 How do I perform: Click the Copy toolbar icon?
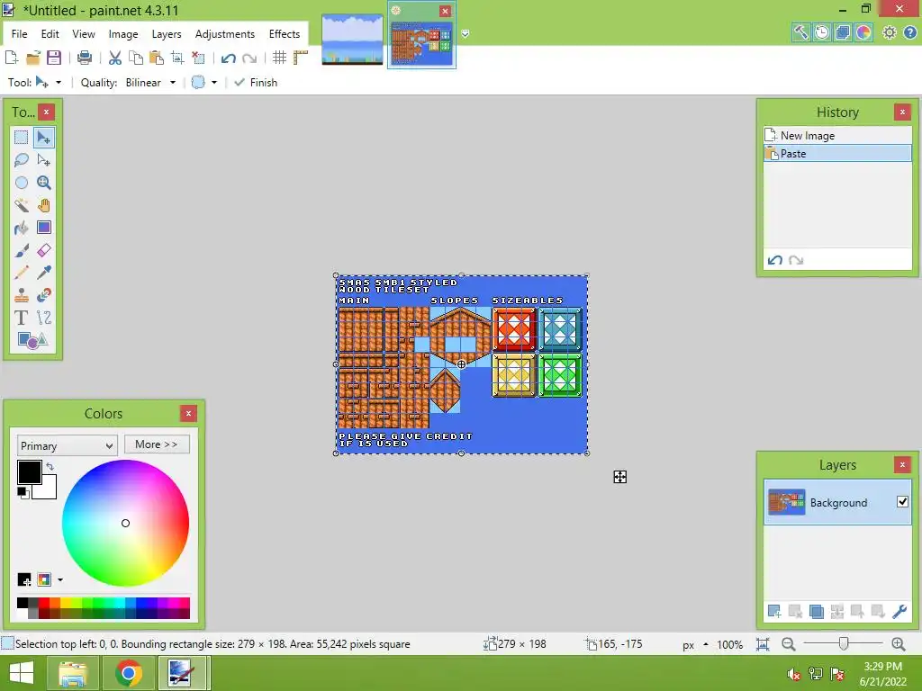136,58
